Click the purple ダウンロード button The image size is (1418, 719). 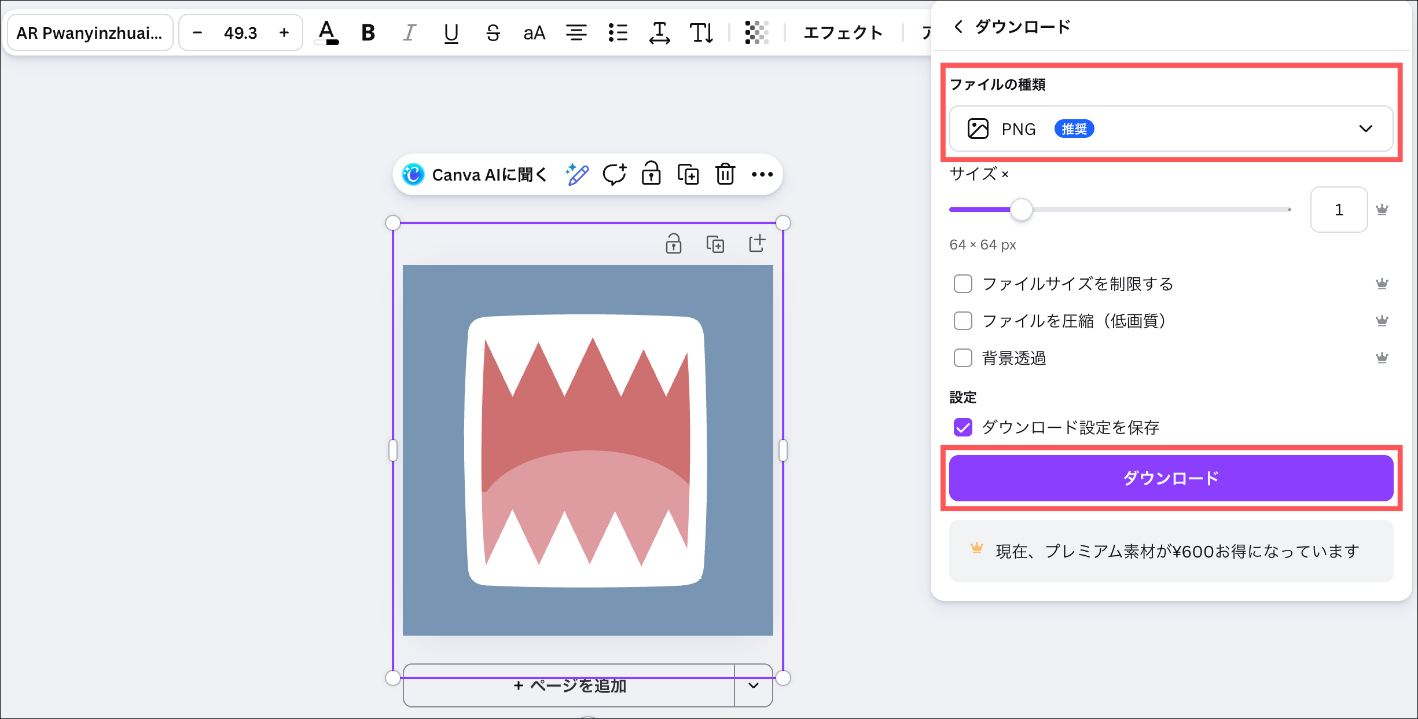coord(1170,478)
